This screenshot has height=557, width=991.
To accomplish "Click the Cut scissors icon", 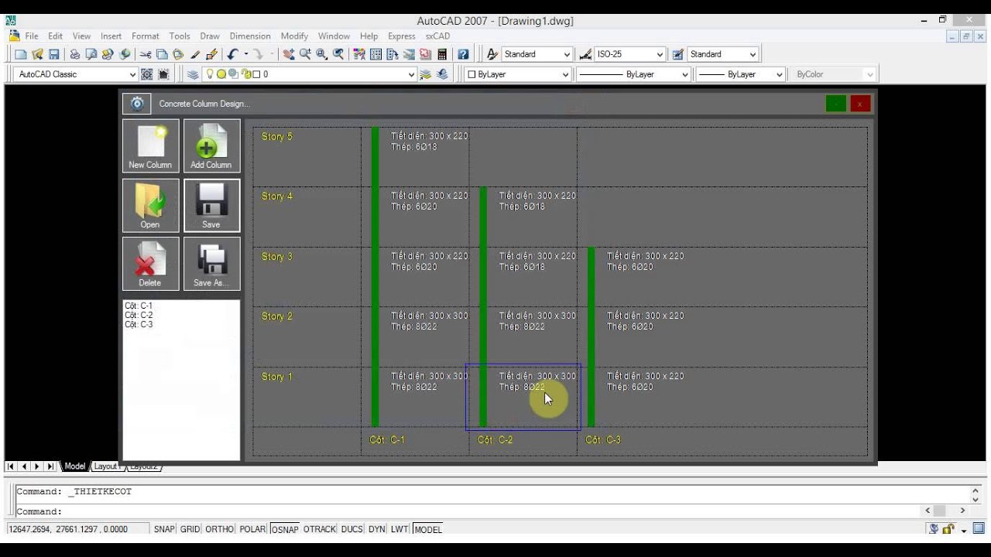I will (x=146, y=54).
